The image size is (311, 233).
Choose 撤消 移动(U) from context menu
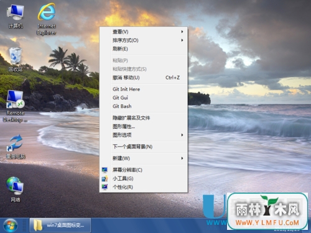[144, 78]
